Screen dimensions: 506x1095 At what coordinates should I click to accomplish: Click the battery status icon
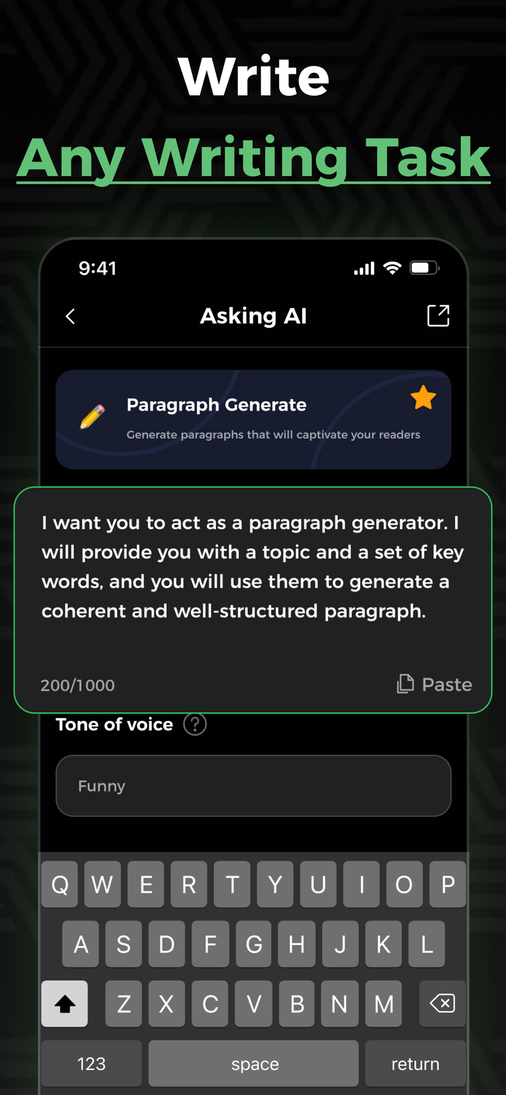tap(425, 268)
